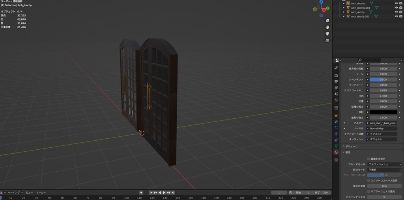This screenshot has width=404, height=200.
Task: Open the Object Constraints properties tab
Action: tap(336, 140)
